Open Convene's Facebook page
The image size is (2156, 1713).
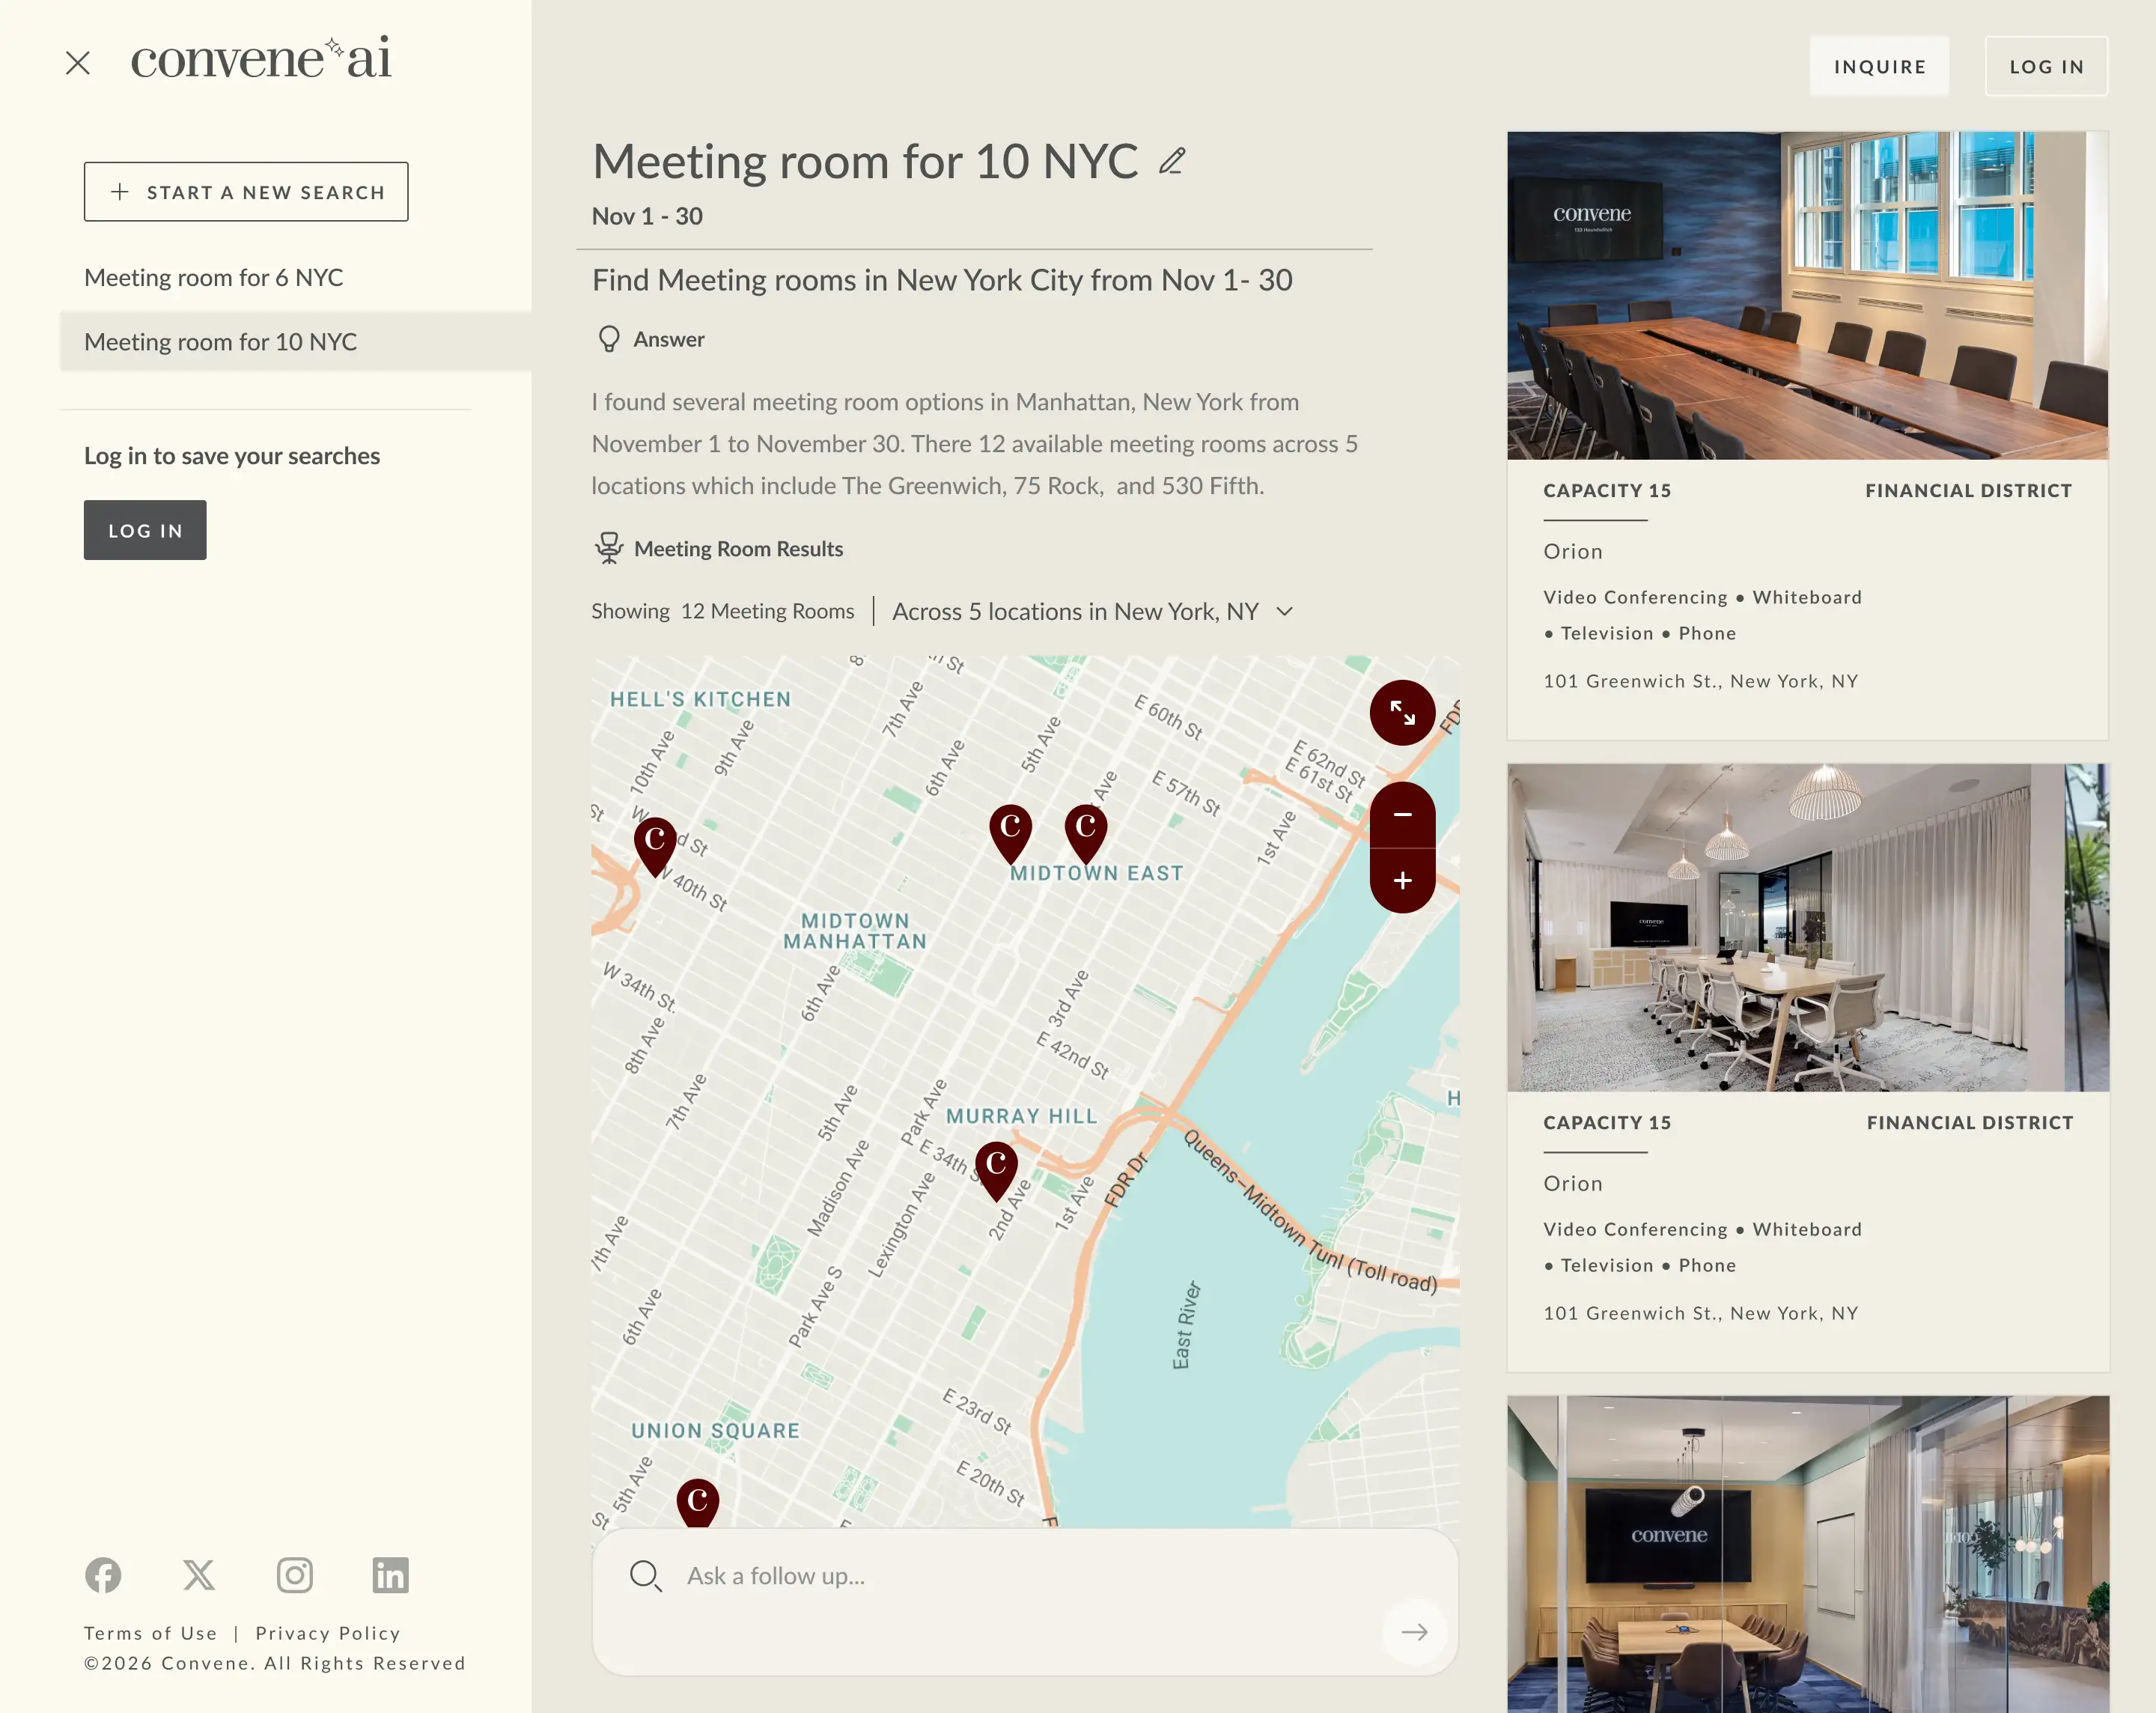pyautogui.click(x=103, y=1575)
